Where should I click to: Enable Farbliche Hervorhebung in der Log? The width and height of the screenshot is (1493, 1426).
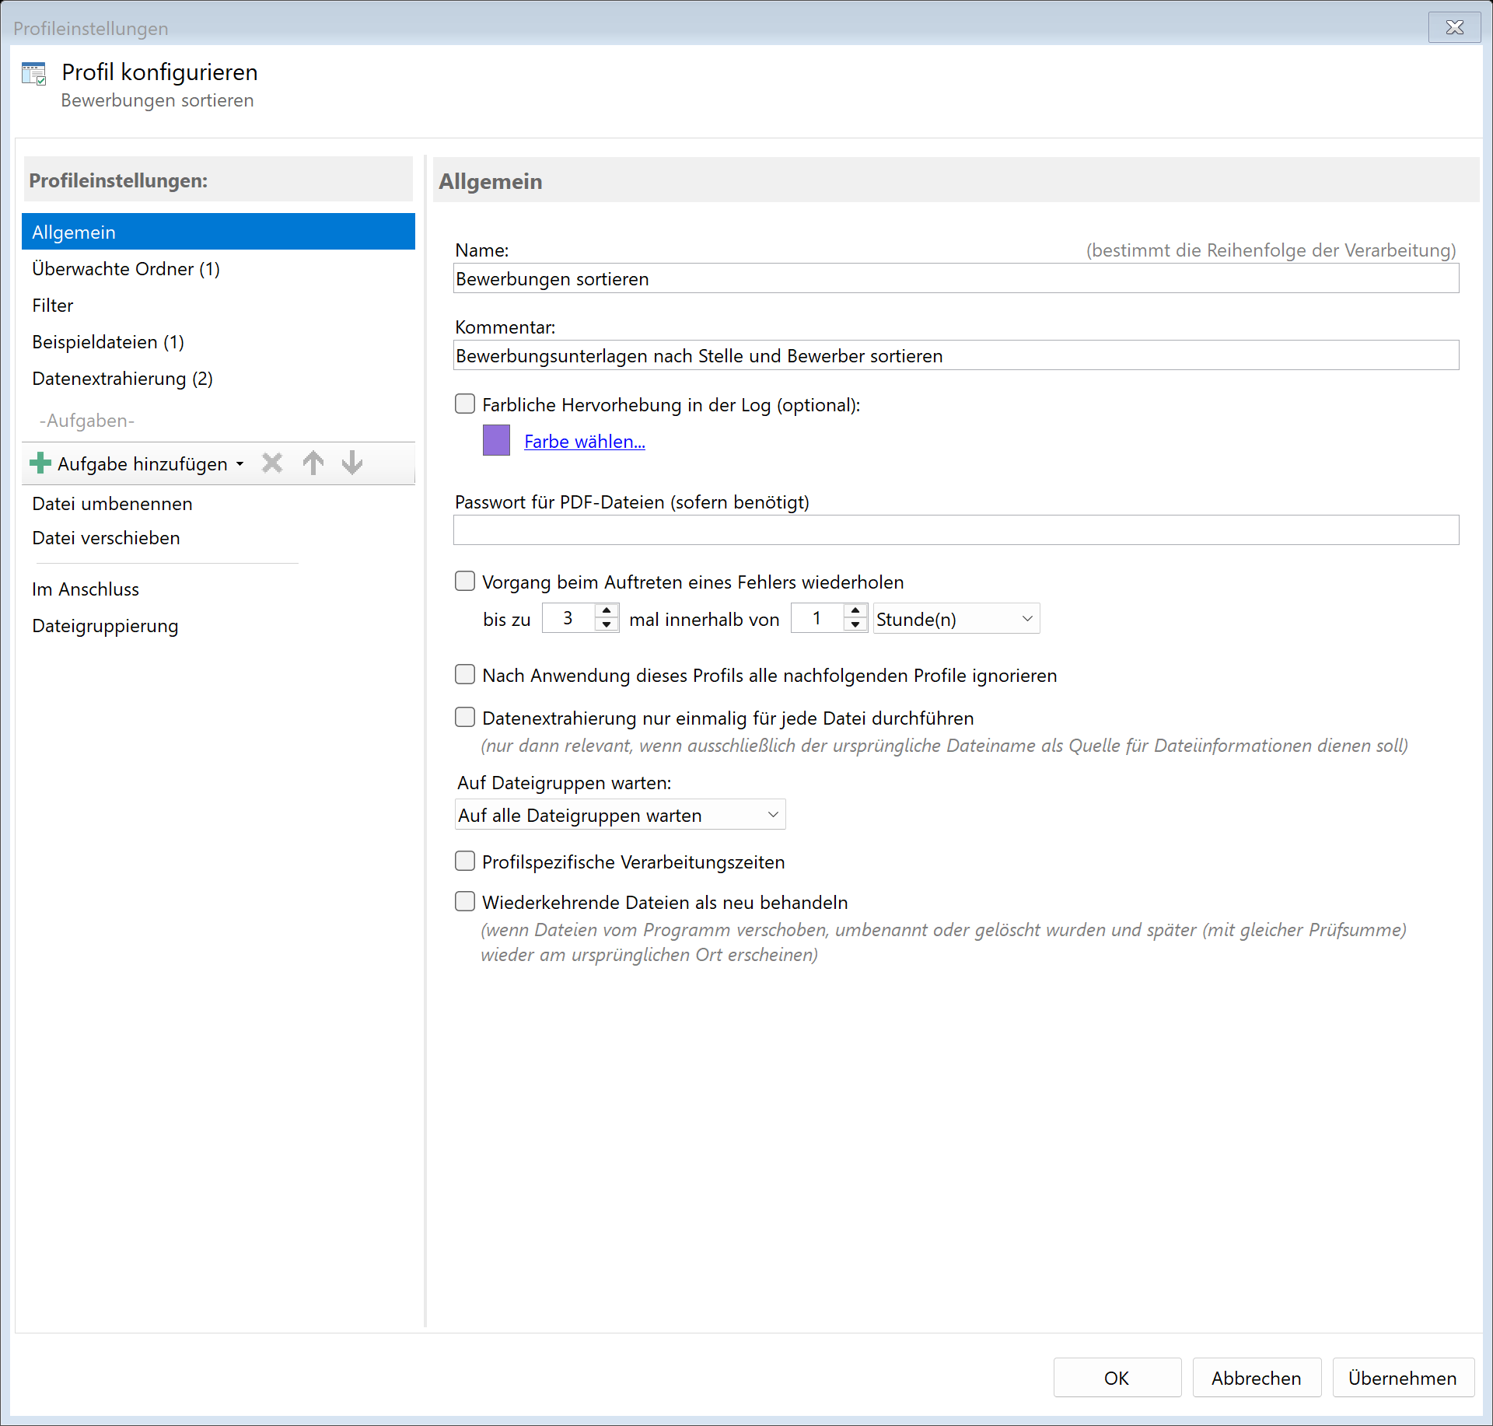pos(465,404)
